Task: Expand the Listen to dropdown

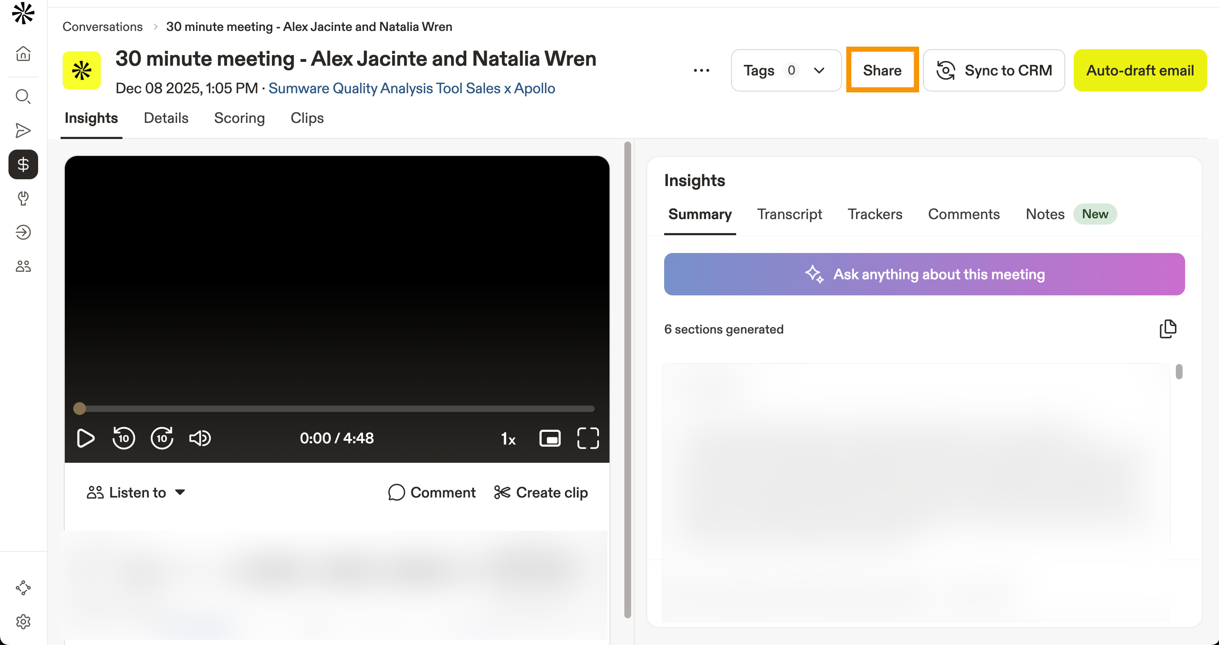Action: click(136, 492)
